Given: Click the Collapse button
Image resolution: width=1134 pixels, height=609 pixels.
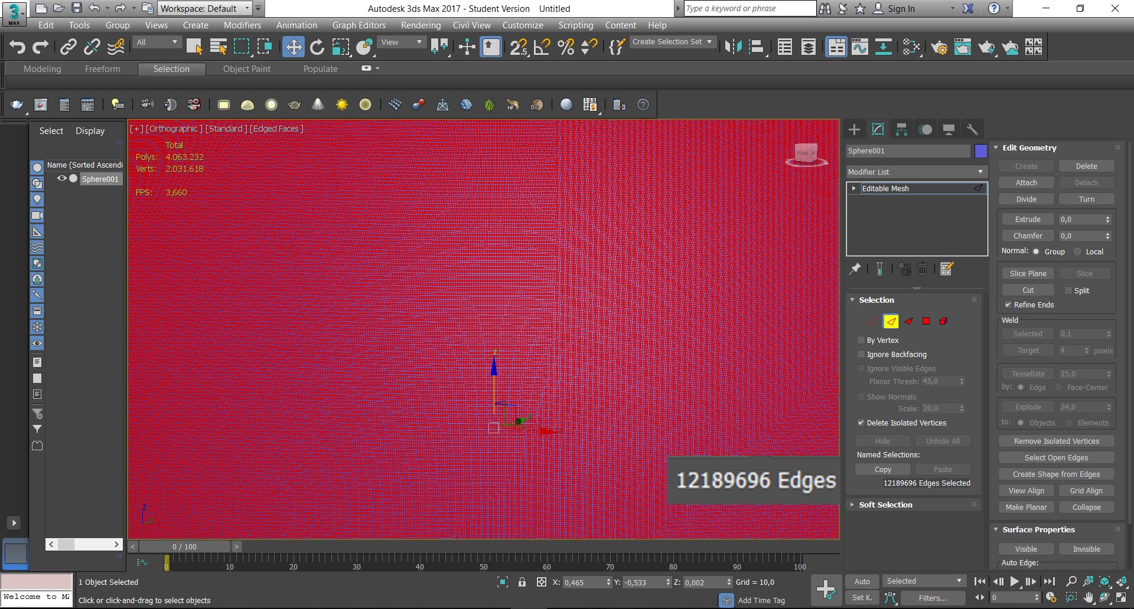Looking at the screenshot, I should [x=1086, y=507].
